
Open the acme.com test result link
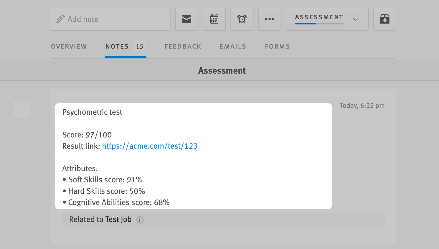(x=150, y=146)
